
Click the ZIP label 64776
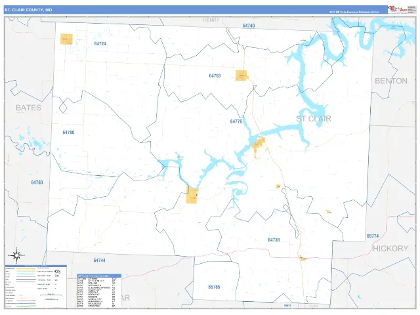click(x=236, y=121)
